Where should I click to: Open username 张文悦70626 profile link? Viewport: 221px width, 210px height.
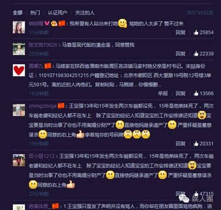(43, 45)
